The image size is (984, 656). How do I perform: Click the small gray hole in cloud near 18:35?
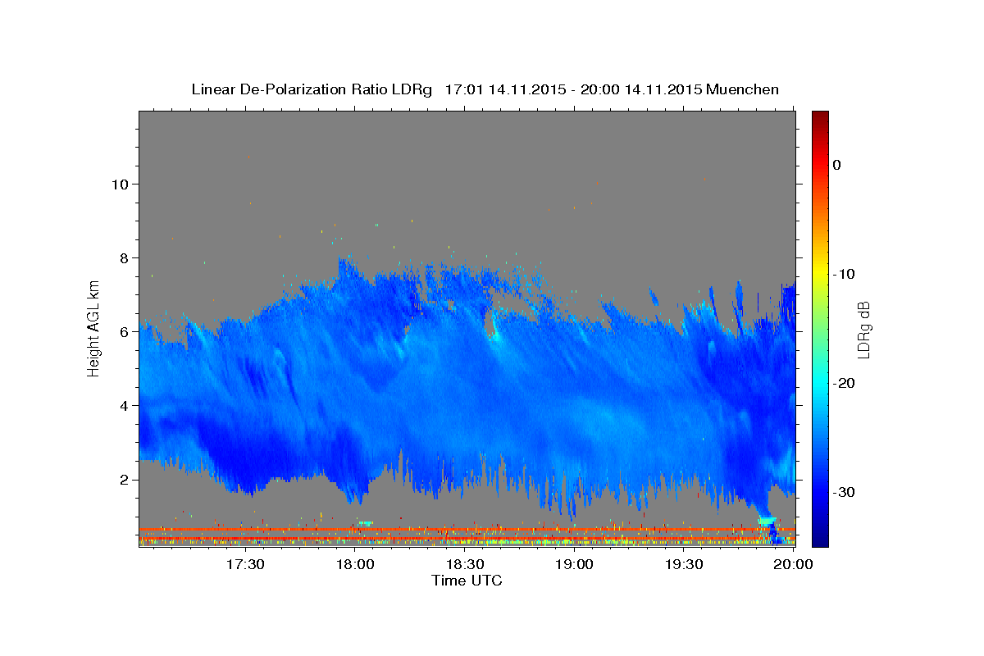[490, 326]
